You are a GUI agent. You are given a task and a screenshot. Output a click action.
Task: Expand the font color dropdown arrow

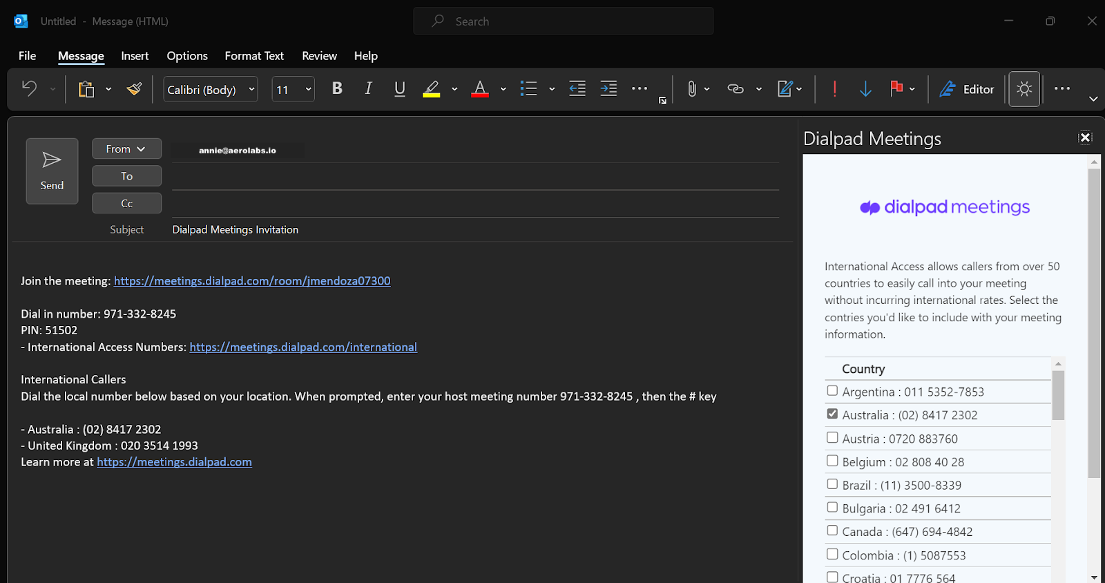pos(503,89)
